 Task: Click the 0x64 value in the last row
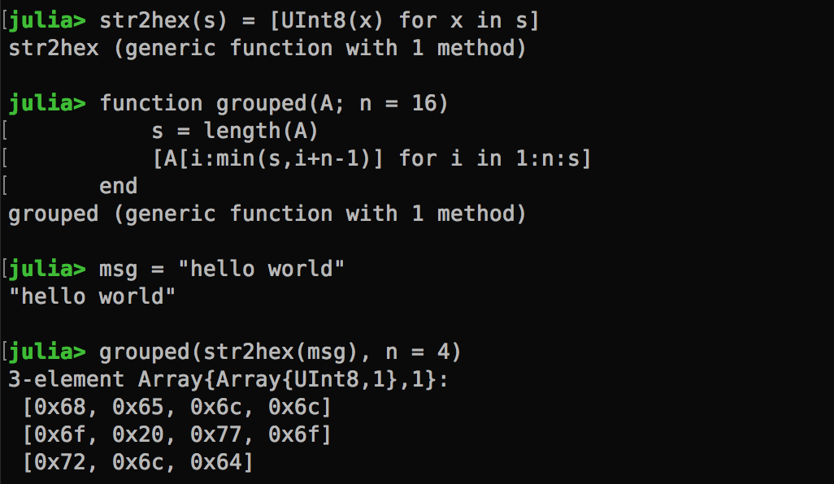click(x=216, y=462)
